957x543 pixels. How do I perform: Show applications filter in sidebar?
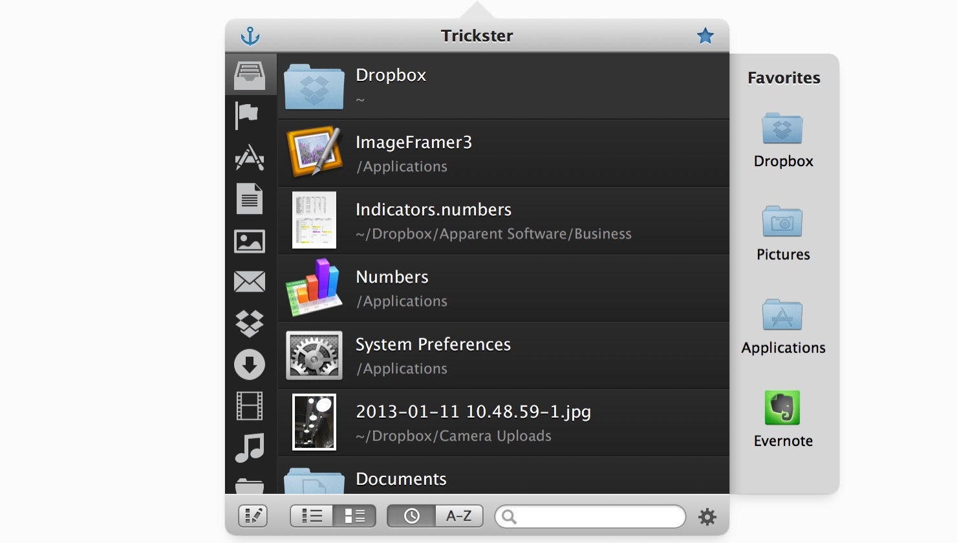[x=250, y=157]
